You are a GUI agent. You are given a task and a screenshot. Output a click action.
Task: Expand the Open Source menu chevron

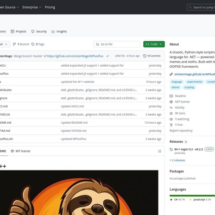click(x=18, y=7)
